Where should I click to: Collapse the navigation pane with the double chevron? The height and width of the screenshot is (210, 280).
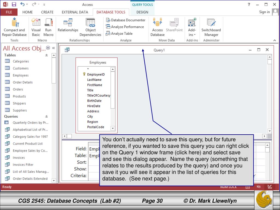53,48
